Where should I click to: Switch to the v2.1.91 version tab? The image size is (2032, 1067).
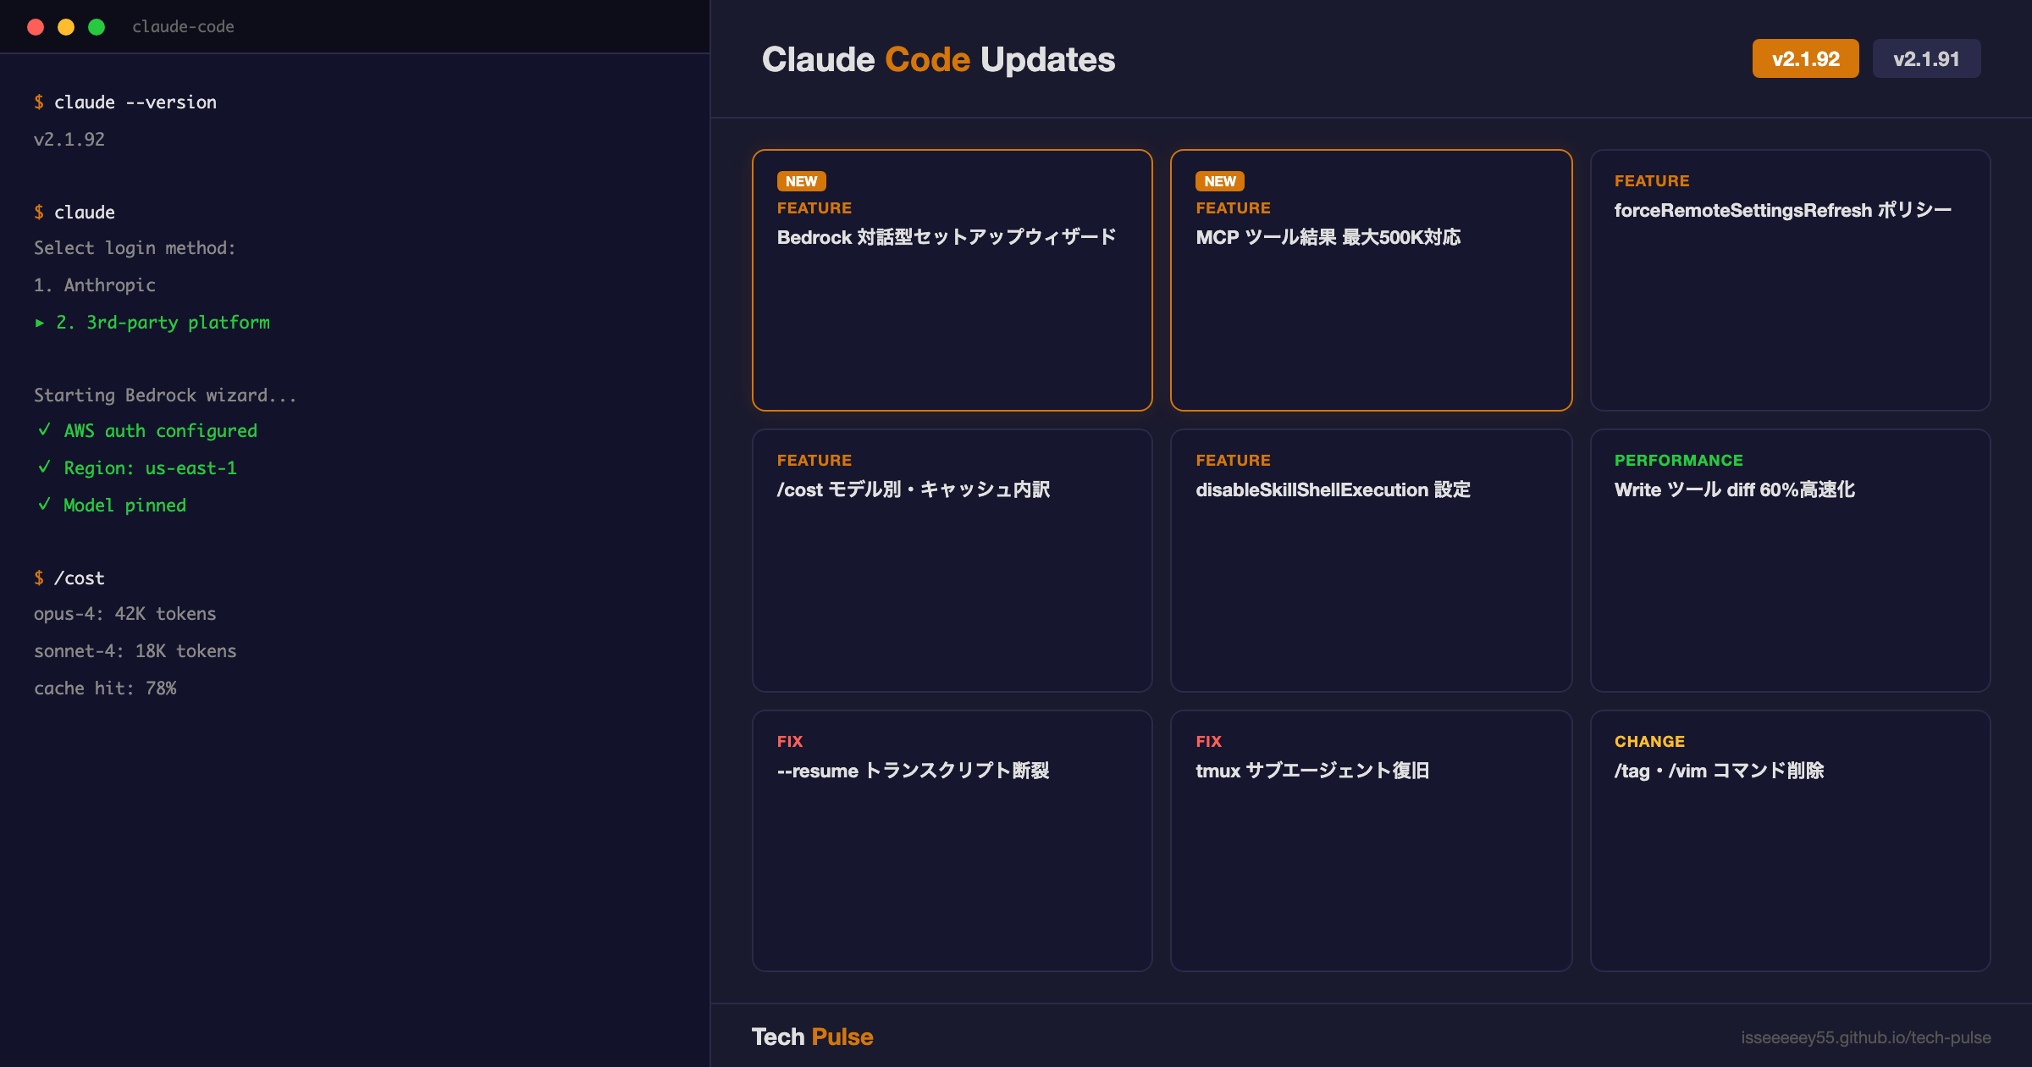[x=1926, y=59]
